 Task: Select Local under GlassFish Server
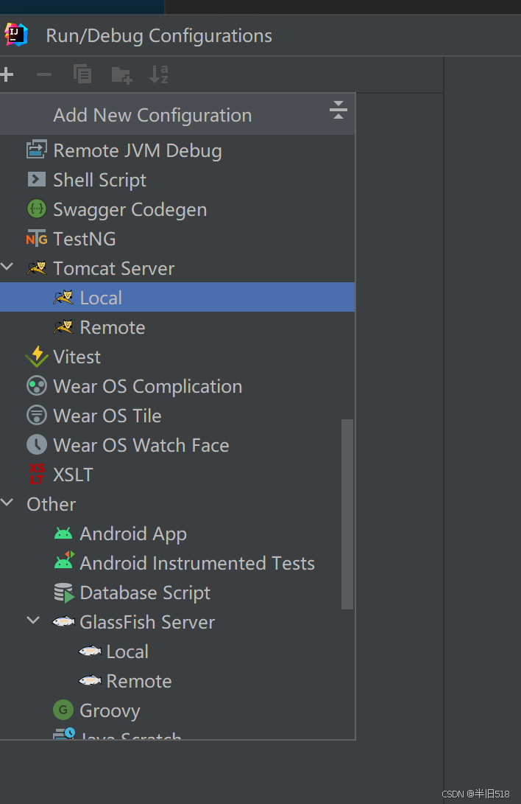point(177,651)
